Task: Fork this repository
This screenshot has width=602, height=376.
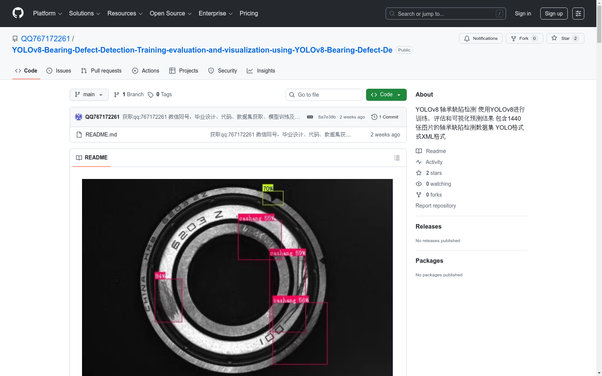Action: (524, 38)
